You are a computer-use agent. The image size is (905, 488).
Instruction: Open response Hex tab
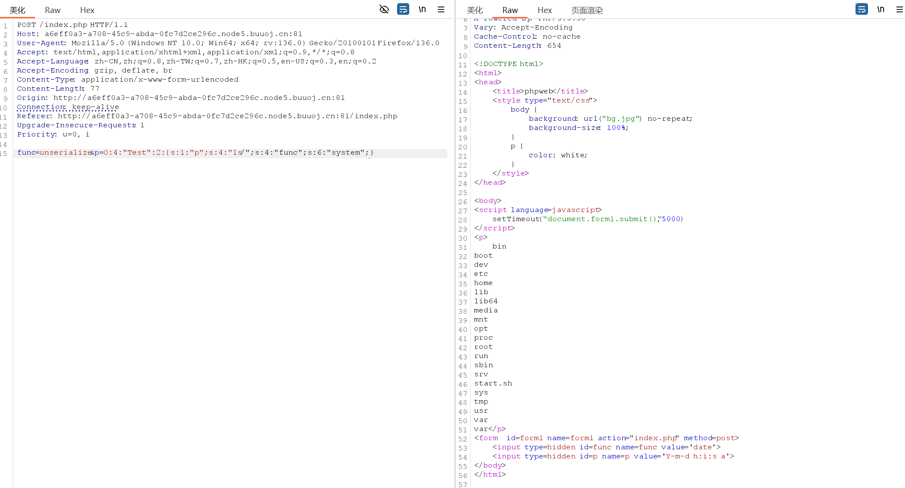(x=544, y=10)
